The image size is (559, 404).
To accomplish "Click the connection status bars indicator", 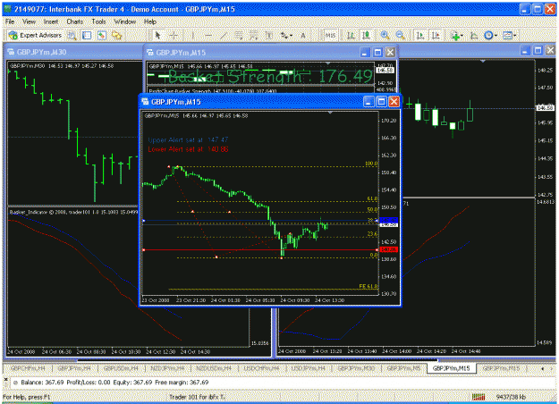I will tap(479, 397).
